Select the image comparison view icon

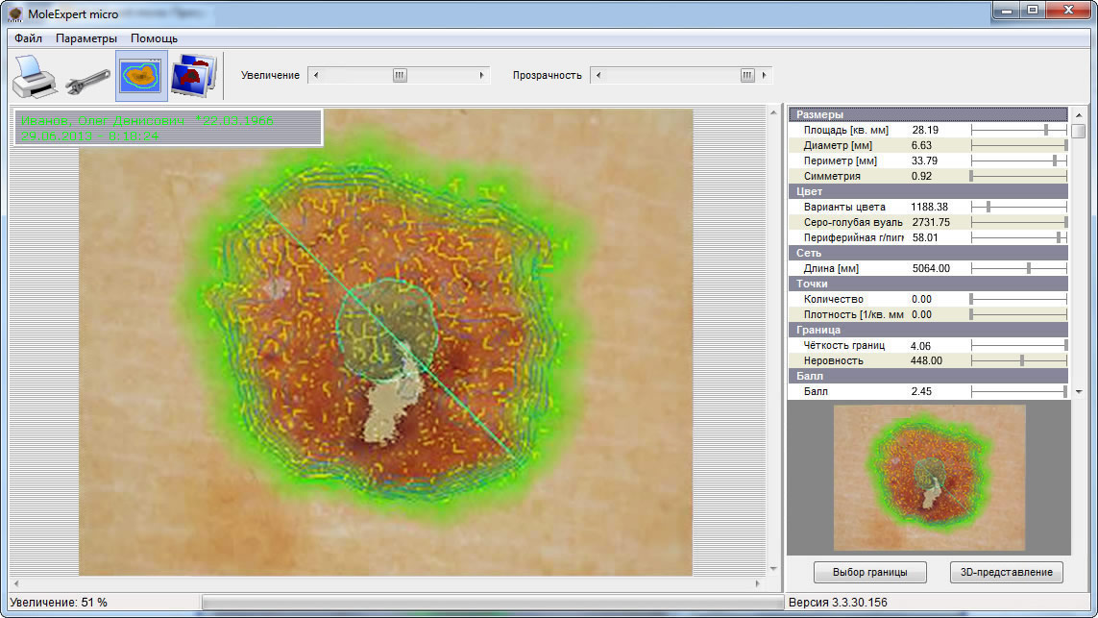coord(194,76)
